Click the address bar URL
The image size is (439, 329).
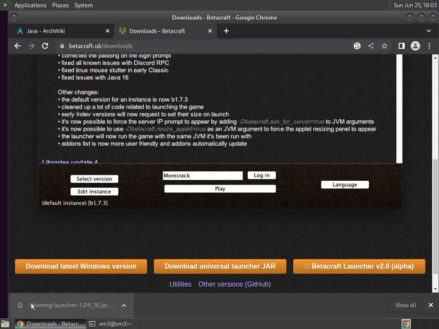point(100,46)
